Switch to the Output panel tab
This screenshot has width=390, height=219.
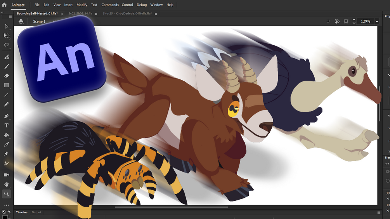[36, 212]
